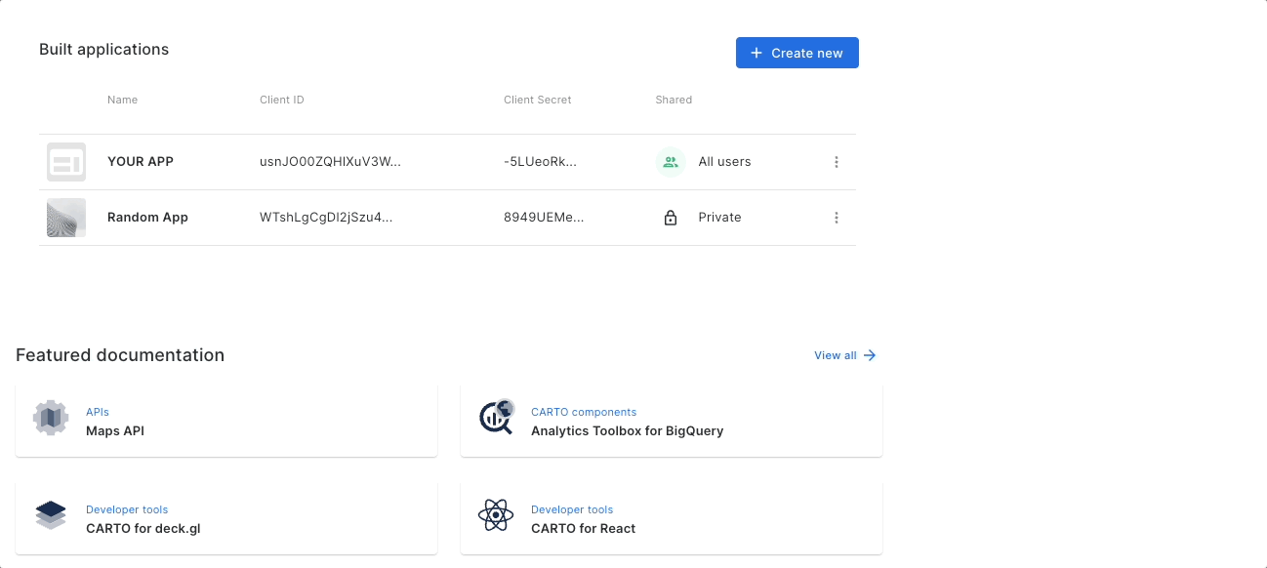Screen dimensions: 1267x568
Task: Click the Analytics Toolbox for BigQuery icon
Action: 495,418
